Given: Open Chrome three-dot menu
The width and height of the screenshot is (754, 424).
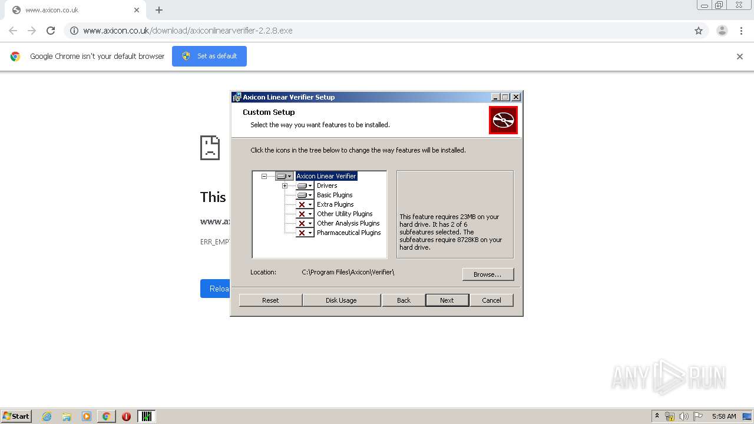Looking at the screenshot, I should 741,31.
